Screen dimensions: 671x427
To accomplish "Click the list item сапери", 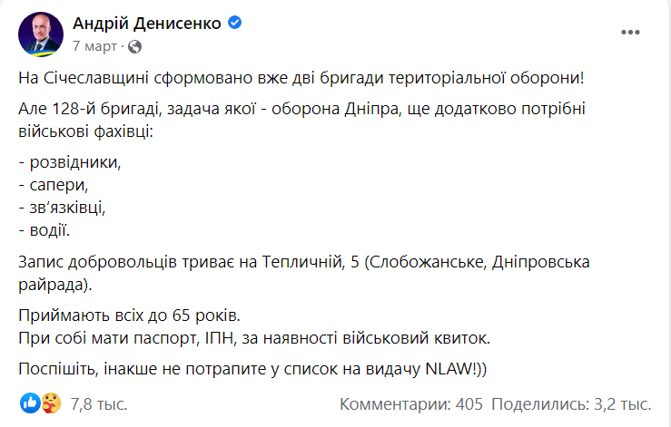I will (x=54, y=185).
